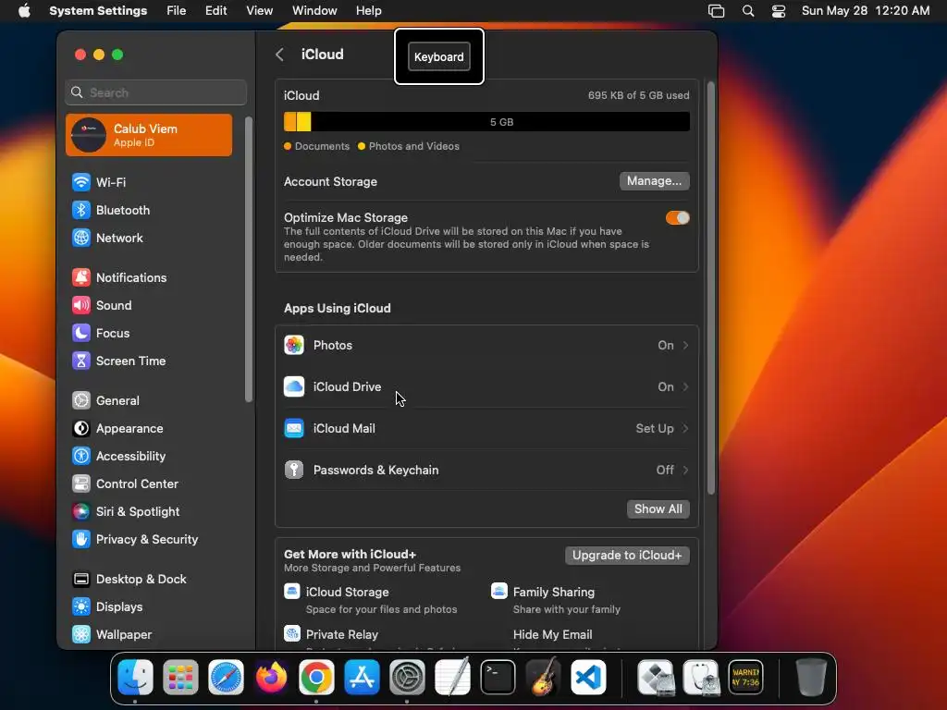Open the File menu
Image resolution: width=947 pixels, height=710 pixels.
pos(176,11)
